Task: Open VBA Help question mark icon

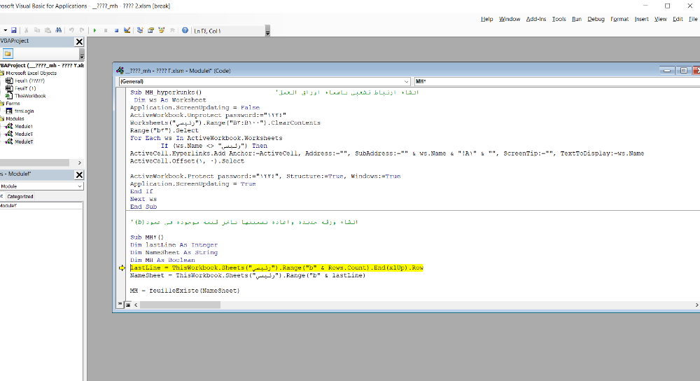Action: click(x=185, y=30)
